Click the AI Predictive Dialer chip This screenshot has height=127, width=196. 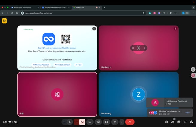[62, 65]
